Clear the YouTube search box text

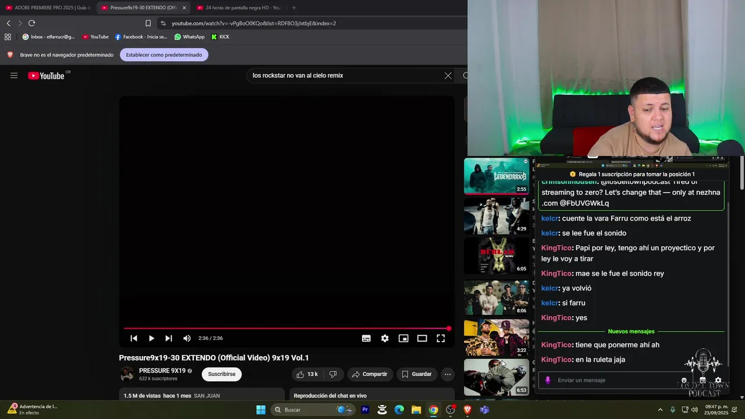[448, 76]
